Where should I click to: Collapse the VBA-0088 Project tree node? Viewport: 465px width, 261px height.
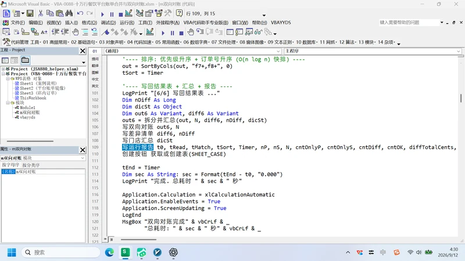click(3, 74)
